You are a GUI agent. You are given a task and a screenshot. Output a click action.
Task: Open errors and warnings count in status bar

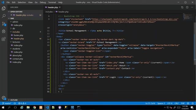(x=22, y=103)
